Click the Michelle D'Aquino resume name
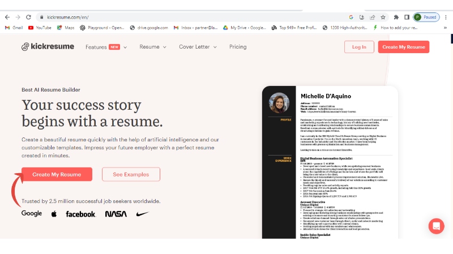The width and height of the screenshot is (453, 254). [x=326, y=96]
